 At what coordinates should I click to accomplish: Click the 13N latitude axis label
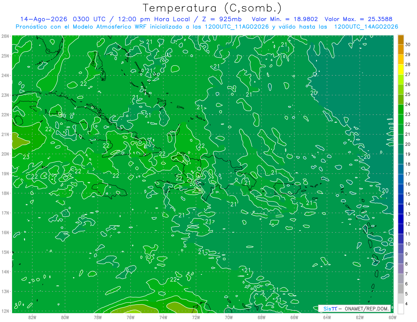tap(5, 291)
